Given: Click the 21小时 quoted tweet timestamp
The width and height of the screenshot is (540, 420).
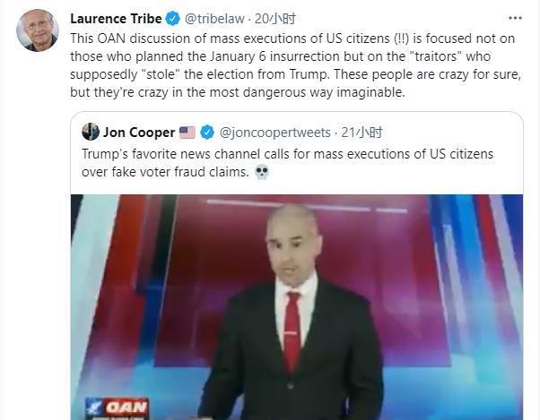Looking at the screenshot, I should (x=361, y=133).
